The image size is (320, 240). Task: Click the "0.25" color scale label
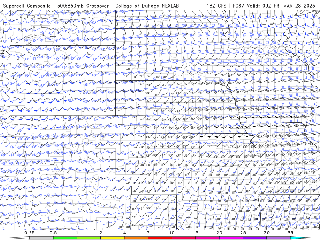pyautogui.click(x=30, y=233)
